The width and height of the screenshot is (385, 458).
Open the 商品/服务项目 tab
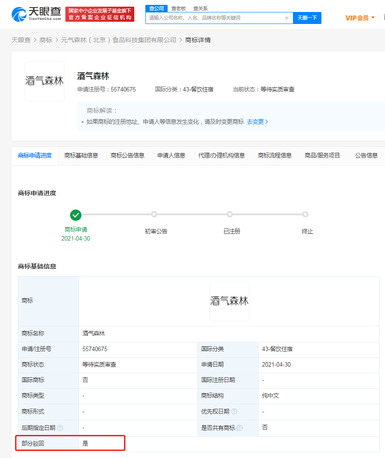tap(322, 155)
